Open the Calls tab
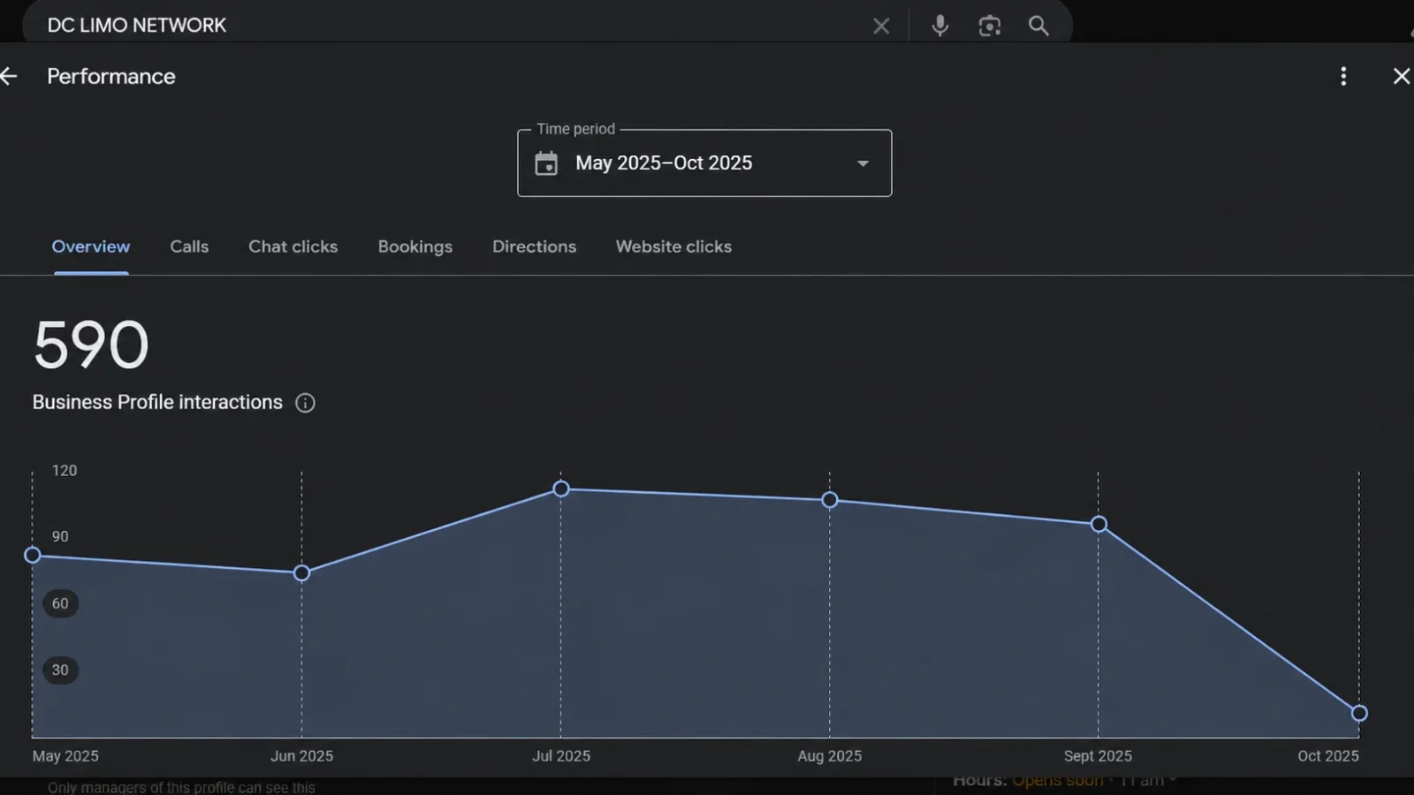The width and height of the screenshot is (1414, 795). tap(189, 246)
